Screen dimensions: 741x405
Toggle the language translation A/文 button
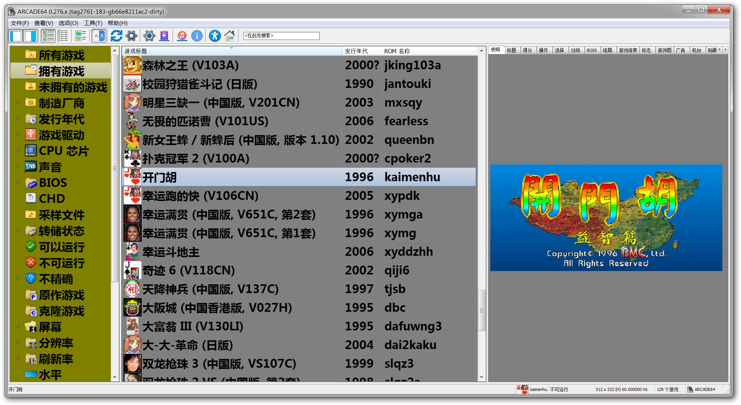point(99,36)
